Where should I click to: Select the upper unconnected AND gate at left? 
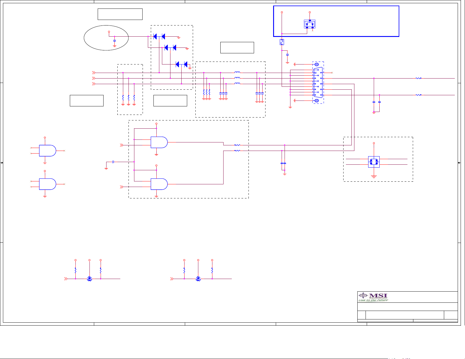(48, 151)
